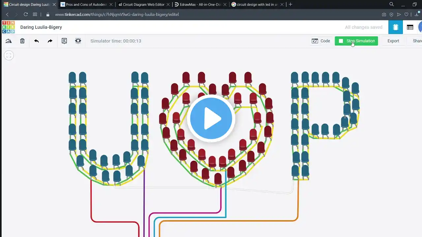Click the Simulator time 00:00:13 readout
Viewport: 422px width, 237px height.
tap(116, 41)
